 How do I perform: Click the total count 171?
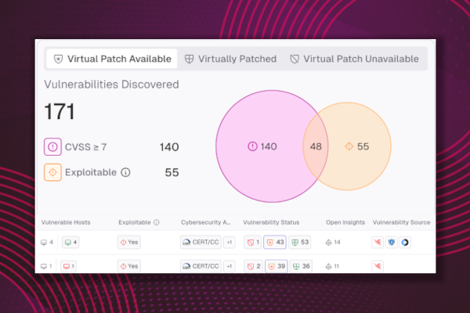click(x=60, y=111)
